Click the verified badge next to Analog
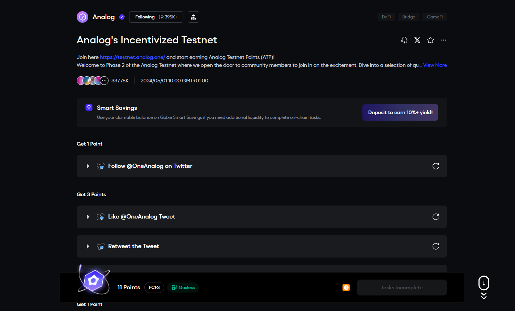 (x=122, y=17)
